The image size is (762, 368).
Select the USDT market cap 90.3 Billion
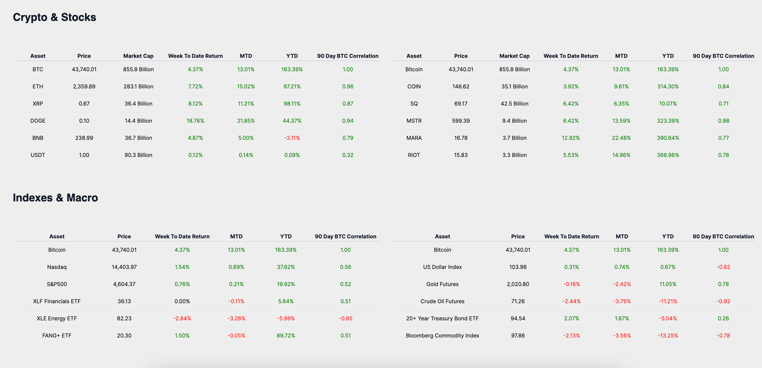pos(138,155)
